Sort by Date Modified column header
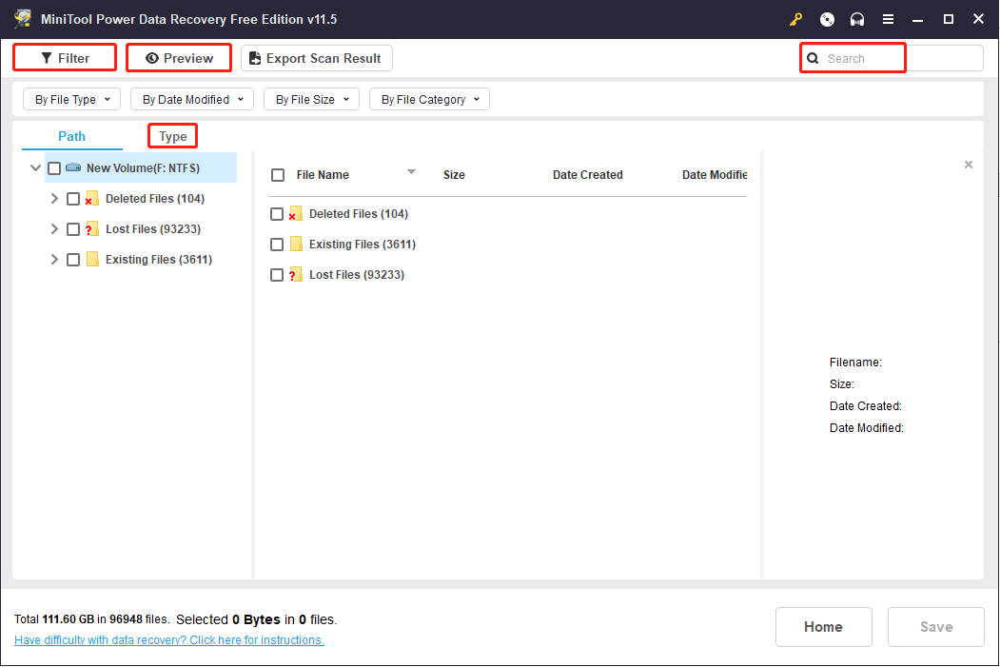This screenshot has width=1000, height=667. click(x=715, y=175)
